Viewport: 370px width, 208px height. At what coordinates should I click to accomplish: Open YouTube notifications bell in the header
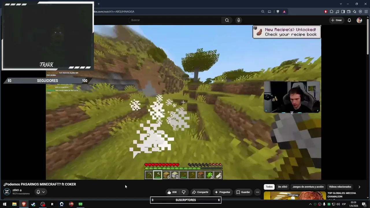pyautogui.click(x=349, y=20)
